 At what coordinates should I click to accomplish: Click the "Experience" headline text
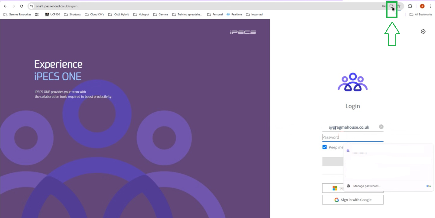click(x=58, y=64)
